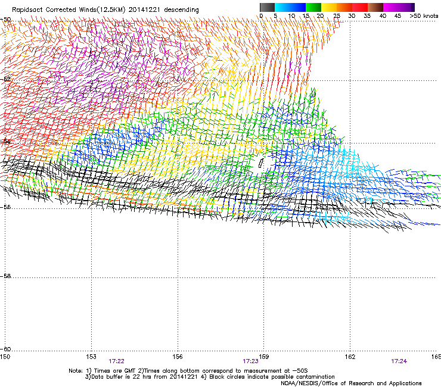The height and width of the screenshot is (387, 441).
Task: Click the latitude label '-60'
Action: [5, 349]
